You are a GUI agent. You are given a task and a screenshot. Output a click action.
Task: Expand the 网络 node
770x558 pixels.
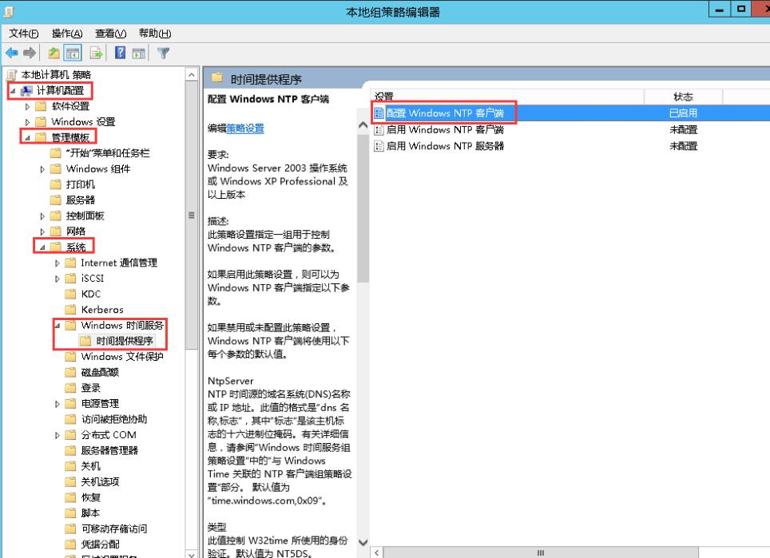(42, 232)
